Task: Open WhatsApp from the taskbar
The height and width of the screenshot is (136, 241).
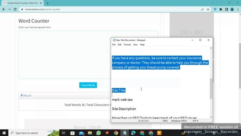Action: [x=99, y=133]
